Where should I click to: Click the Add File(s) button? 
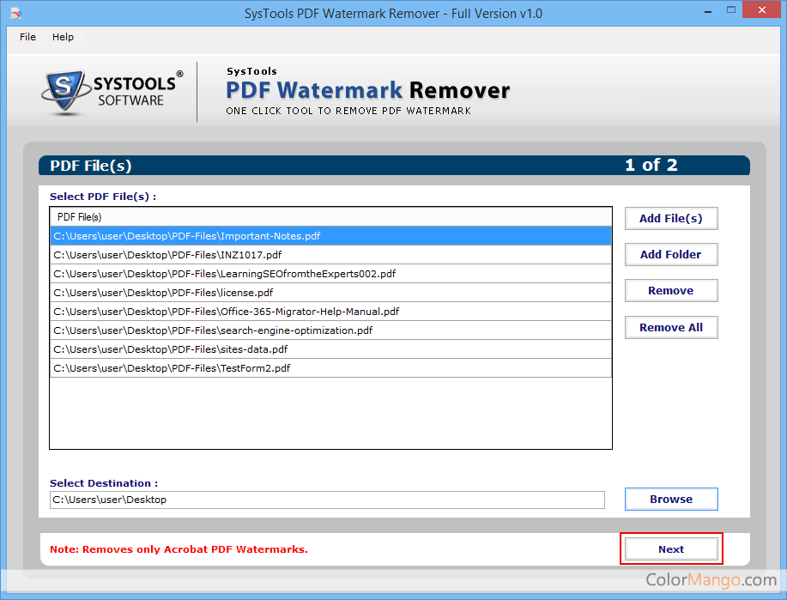coord(670,218)
